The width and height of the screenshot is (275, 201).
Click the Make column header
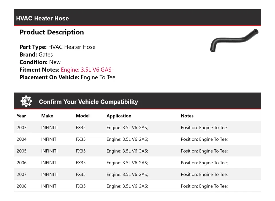(x=47, y=116)
